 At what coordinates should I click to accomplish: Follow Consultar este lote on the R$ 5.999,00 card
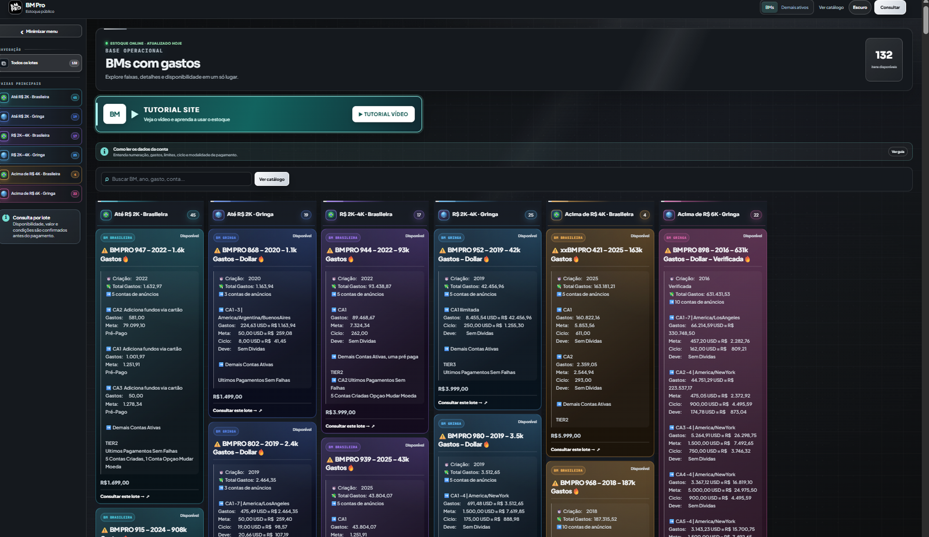click(x=575, y=449)
